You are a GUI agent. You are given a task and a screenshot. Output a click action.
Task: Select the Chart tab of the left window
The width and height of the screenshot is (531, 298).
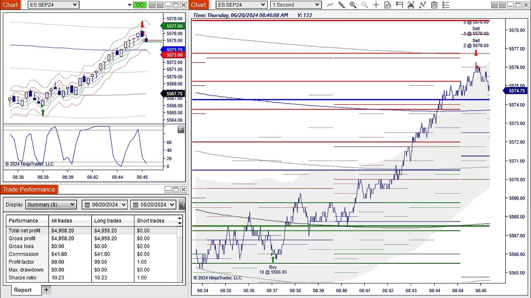(x=10, y=5)
